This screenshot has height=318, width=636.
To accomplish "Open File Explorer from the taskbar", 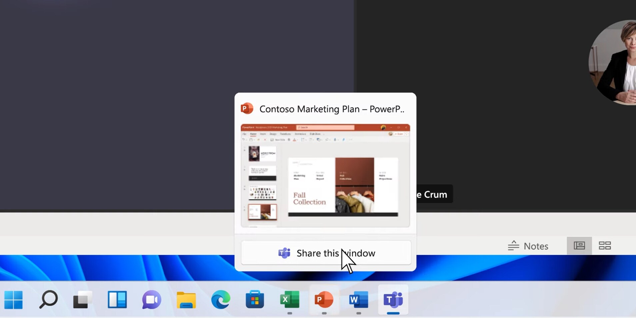I will (186, 299).
